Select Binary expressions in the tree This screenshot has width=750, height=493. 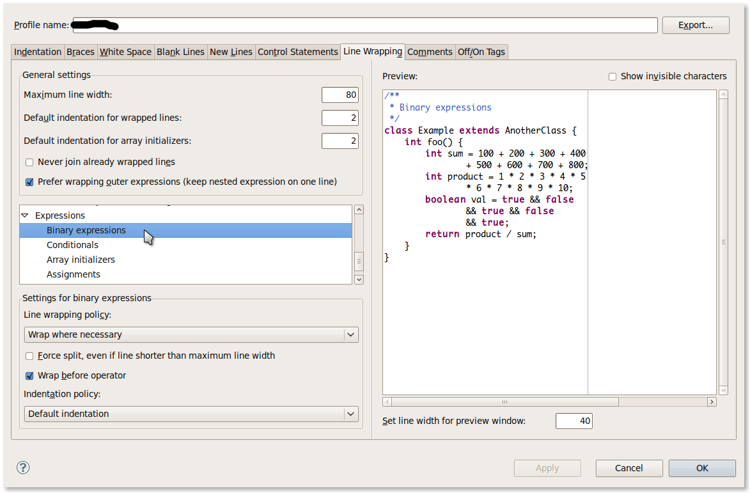[185, 230]
